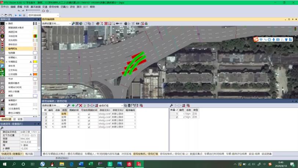Toggle the checkbox in signal controller row 3

click(89, 120)
